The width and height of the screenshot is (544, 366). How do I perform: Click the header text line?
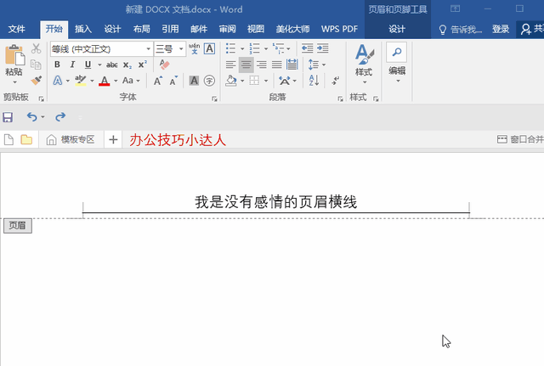[275, 202]
